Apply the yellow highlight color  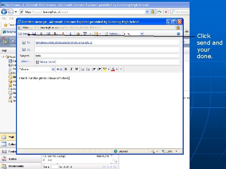(105, 69)
